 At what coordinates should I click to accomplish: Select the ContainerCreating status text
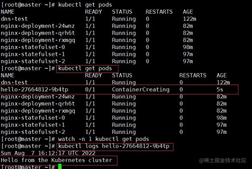(141, 89)
